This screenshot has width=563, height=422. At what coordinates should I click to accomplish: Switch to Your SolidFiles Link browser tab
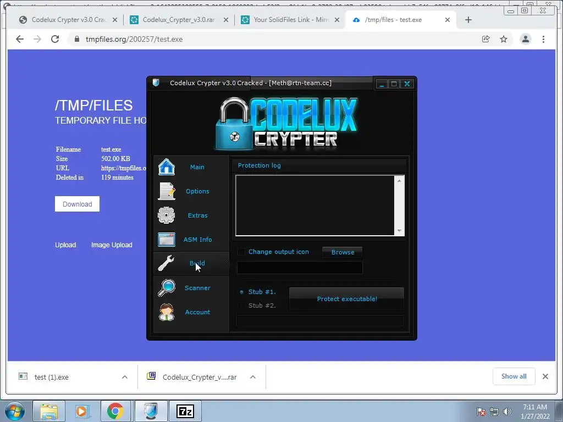(291, 20)
